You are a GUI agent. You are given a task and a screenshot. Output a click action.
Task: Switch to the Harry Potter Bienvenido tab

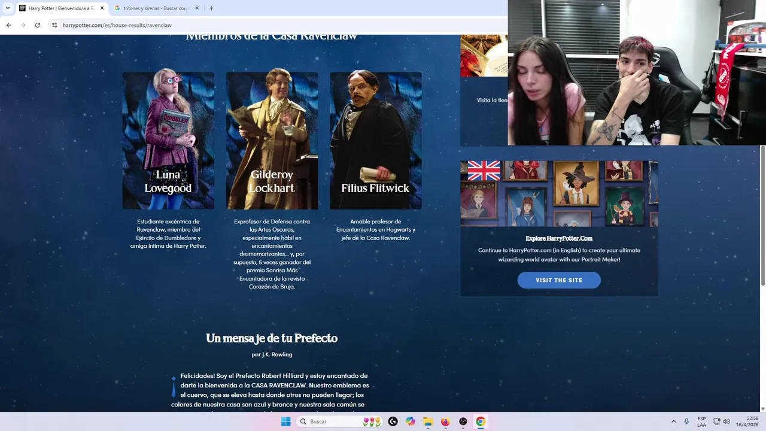pos(61,8)
